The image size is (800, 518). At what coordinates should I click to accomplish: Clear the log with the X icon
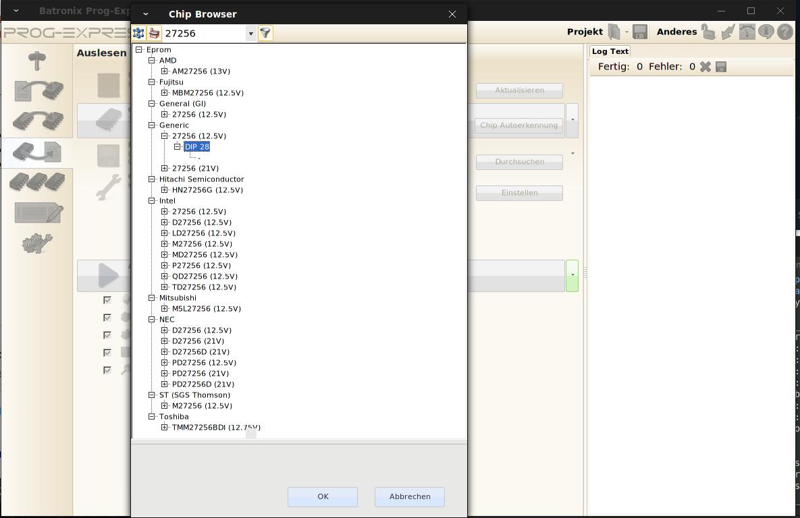705,67
